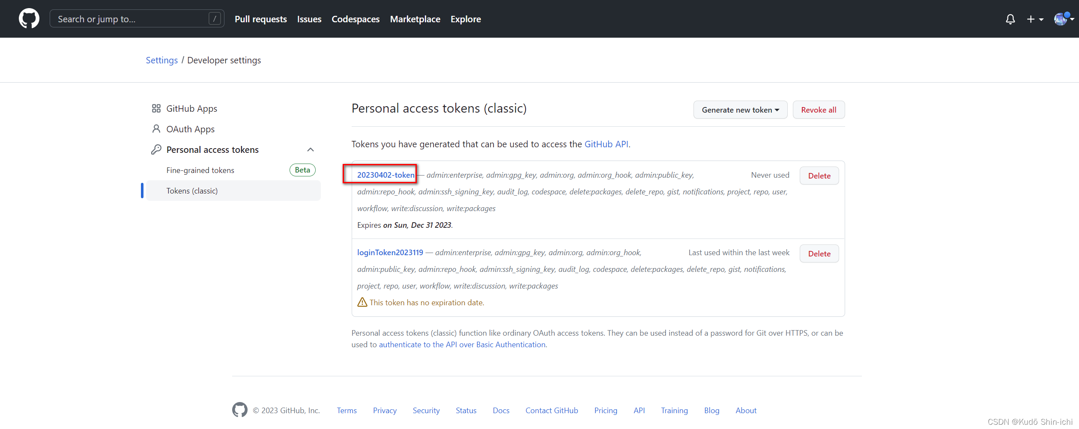
Task: Focus the Search or jump to field
Action: [x=137, y=19]
